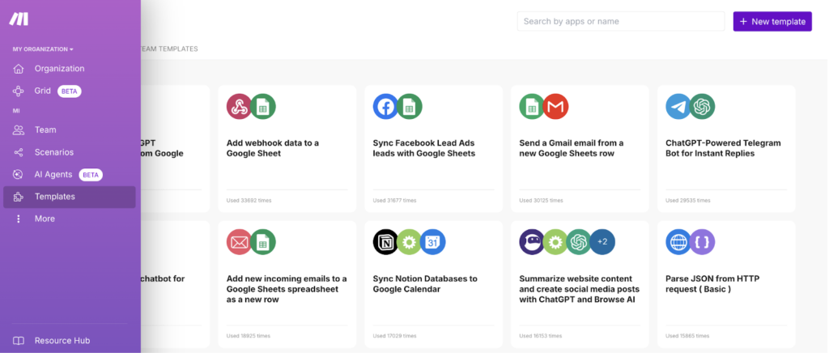
Task: Open Resource Hub book icon
Action: (19, 341)
